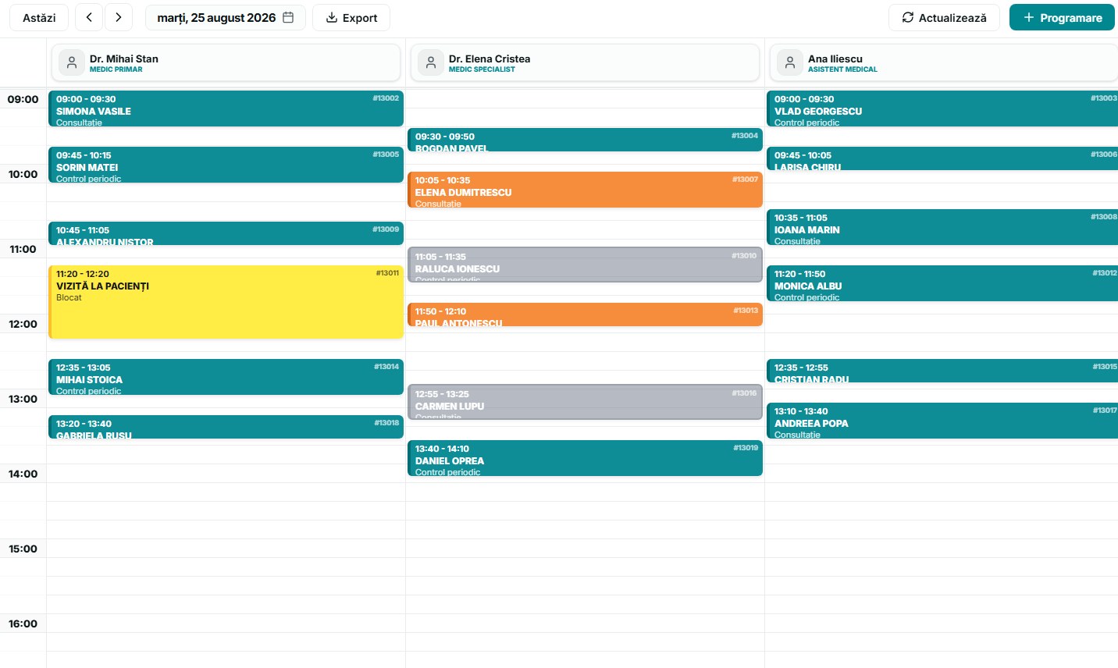Click Dr. Mihai Stan avatar icon
The height and width of the screenshot is (668, 1118).
point(72,62)
